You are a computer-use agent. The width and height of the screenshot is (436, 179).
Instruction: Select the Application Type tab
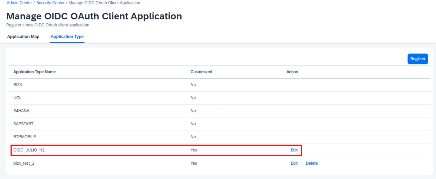[67, 37]
